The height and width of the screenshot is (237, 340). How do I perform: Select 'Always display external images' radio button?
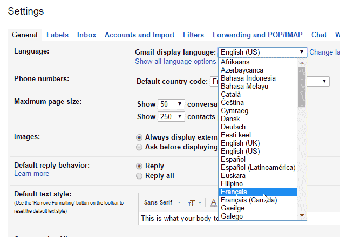point(139,137)
